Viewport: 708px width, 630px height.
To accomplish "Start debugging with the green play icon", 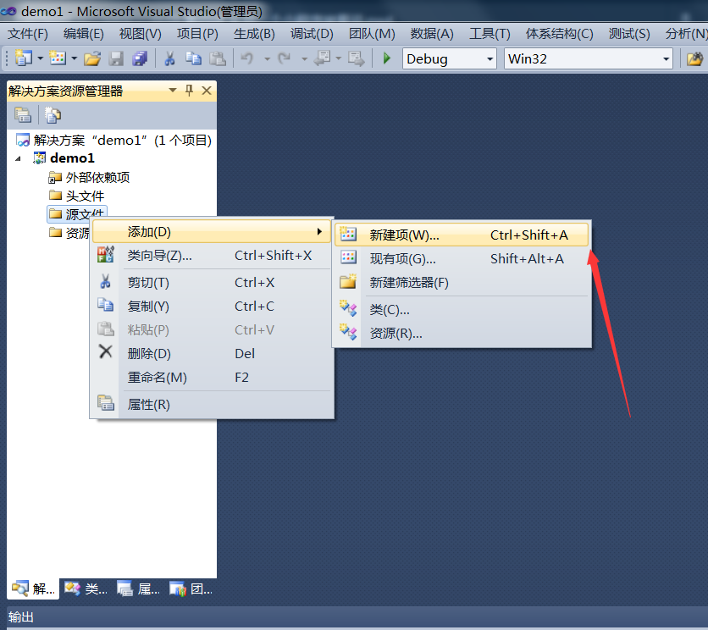I will click(386, 58).
